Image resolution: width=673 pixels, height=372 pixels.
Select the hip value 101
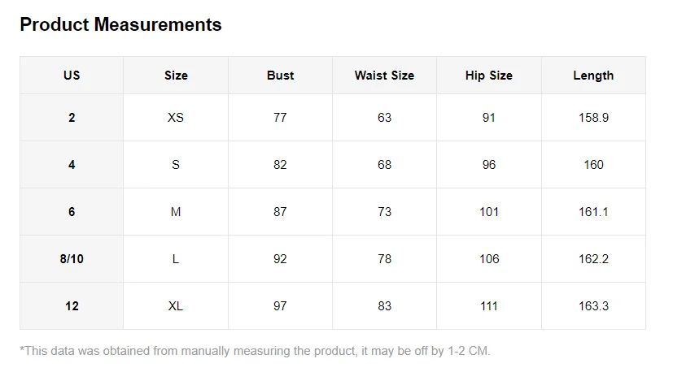489,212
